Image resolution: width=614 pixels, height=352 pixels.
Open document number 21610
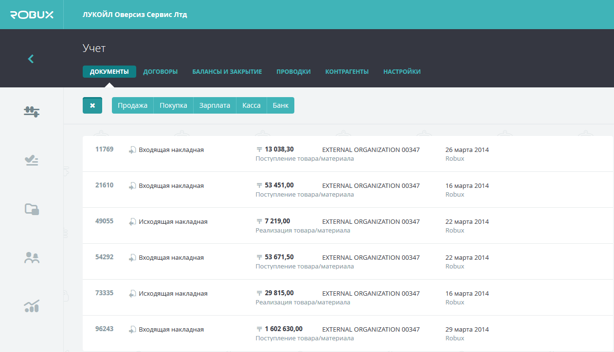pyautogui.click(x=104, y=185)
